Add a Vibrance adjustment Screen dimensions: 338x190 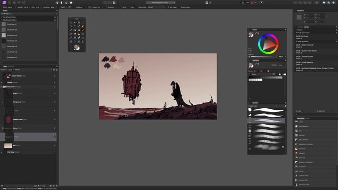[302, 154]
